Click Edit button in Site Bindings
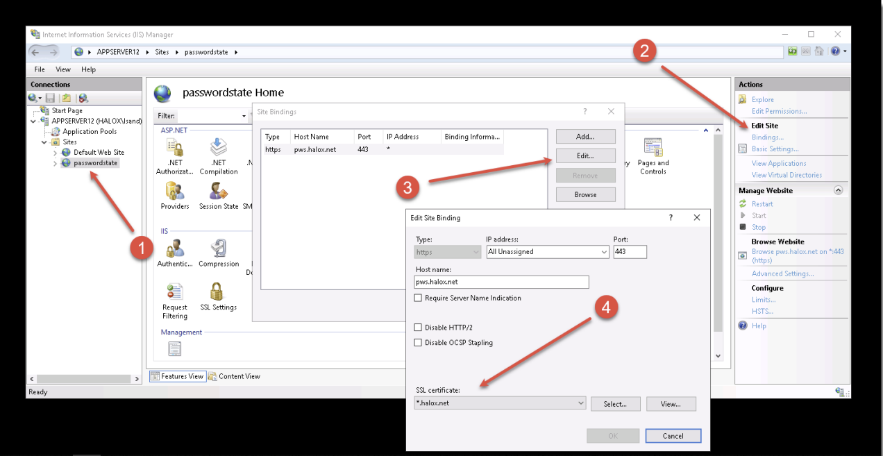Screen dimensions: 883x456 click(x=585, y=156)
